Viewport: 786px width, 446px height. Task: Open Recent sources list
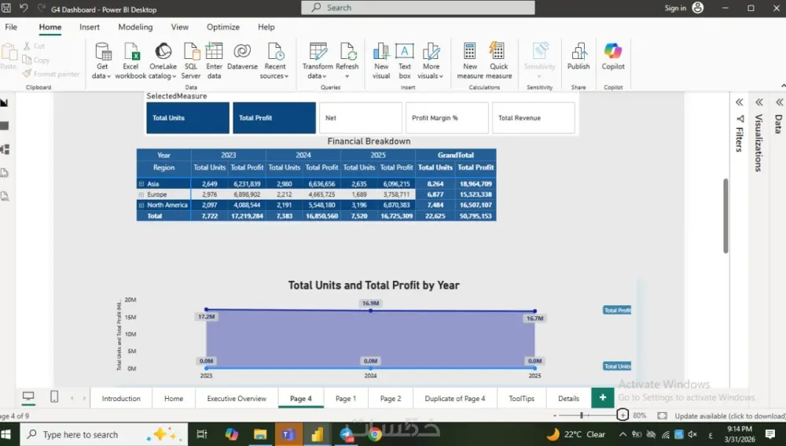click(x=274, y=61)
